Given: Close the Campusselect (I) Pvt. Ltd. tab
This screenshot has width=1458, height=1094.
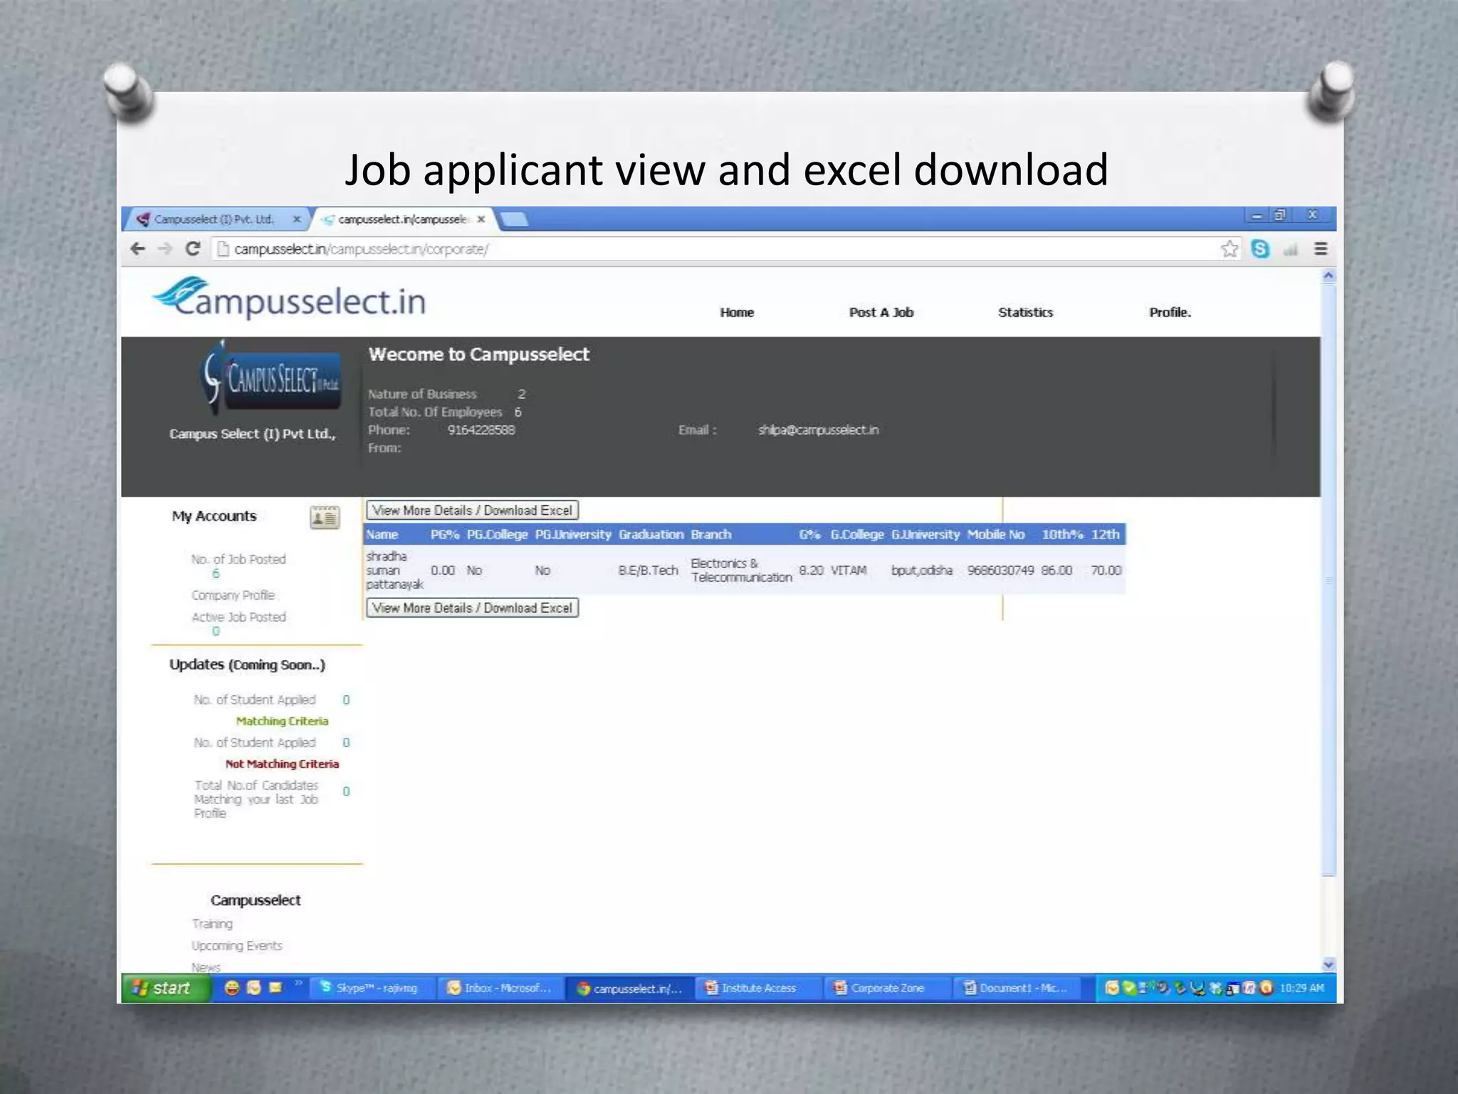Looking at the screenshot, I should tap(297, 219).
